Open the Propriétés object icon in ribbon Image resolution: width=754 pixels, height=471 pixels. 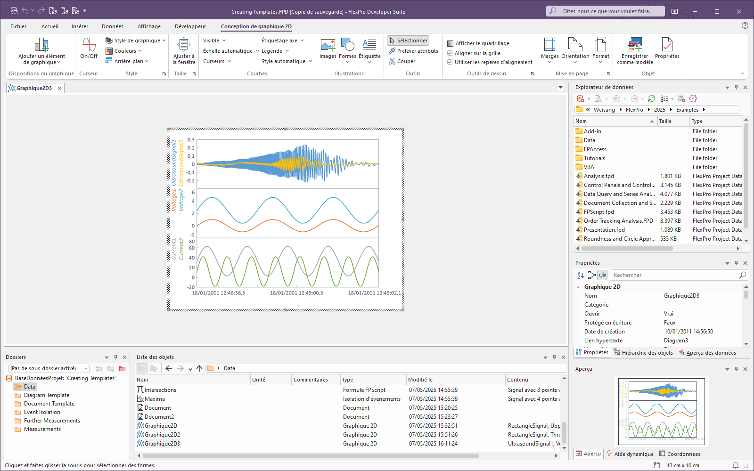point(667,45)
